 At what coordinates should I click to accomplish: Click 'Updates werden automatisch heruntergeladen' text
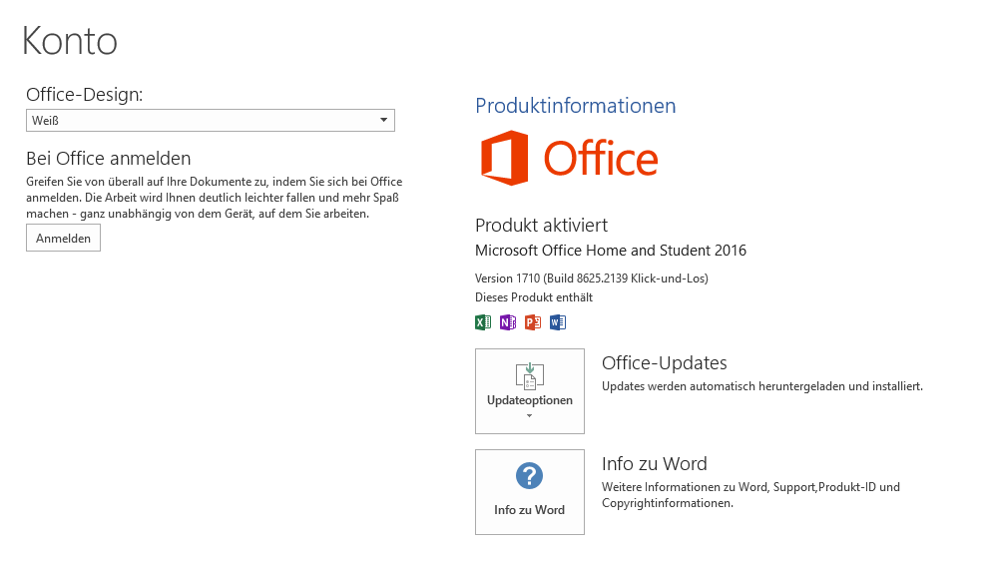click(x=762, y=386)
